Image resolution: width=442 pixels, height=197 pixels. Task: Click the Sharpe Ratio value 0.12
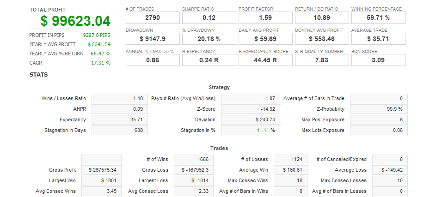point(209,18)
